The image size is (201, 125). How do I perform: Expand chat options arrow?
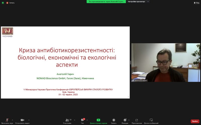[87, 120]
